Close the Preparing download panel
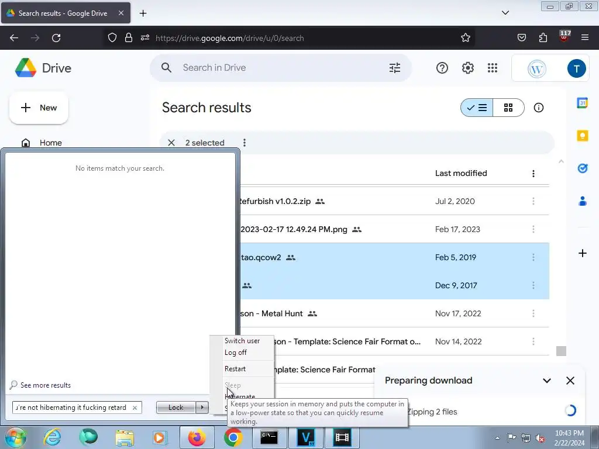599x449 pixels. point(570,381)
